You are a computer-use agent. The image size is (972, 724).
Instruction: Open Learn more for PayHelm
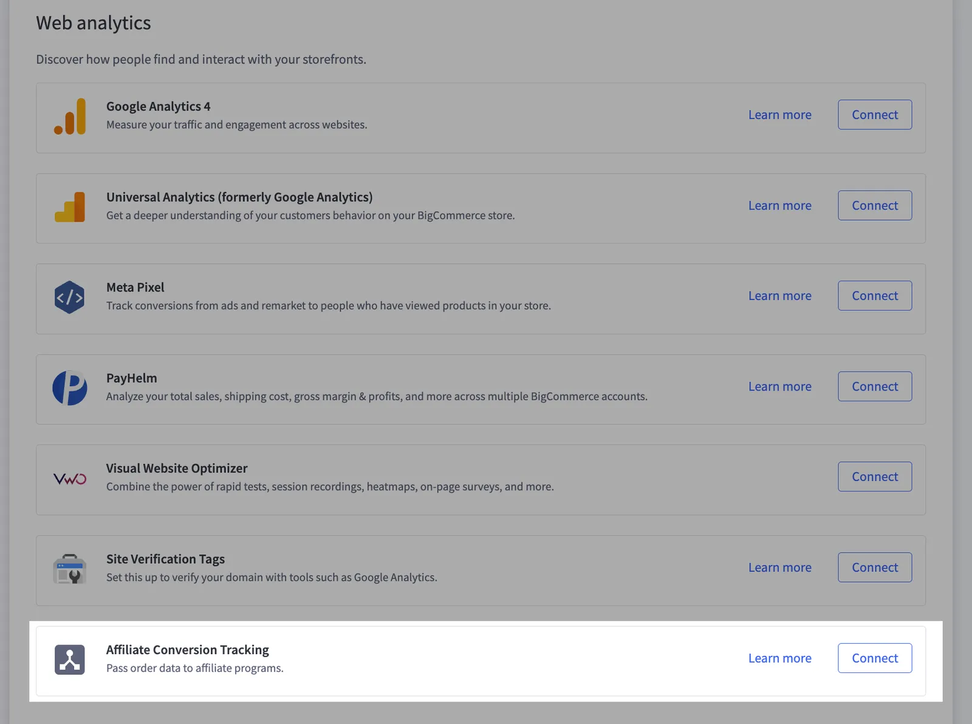(780, 386)
